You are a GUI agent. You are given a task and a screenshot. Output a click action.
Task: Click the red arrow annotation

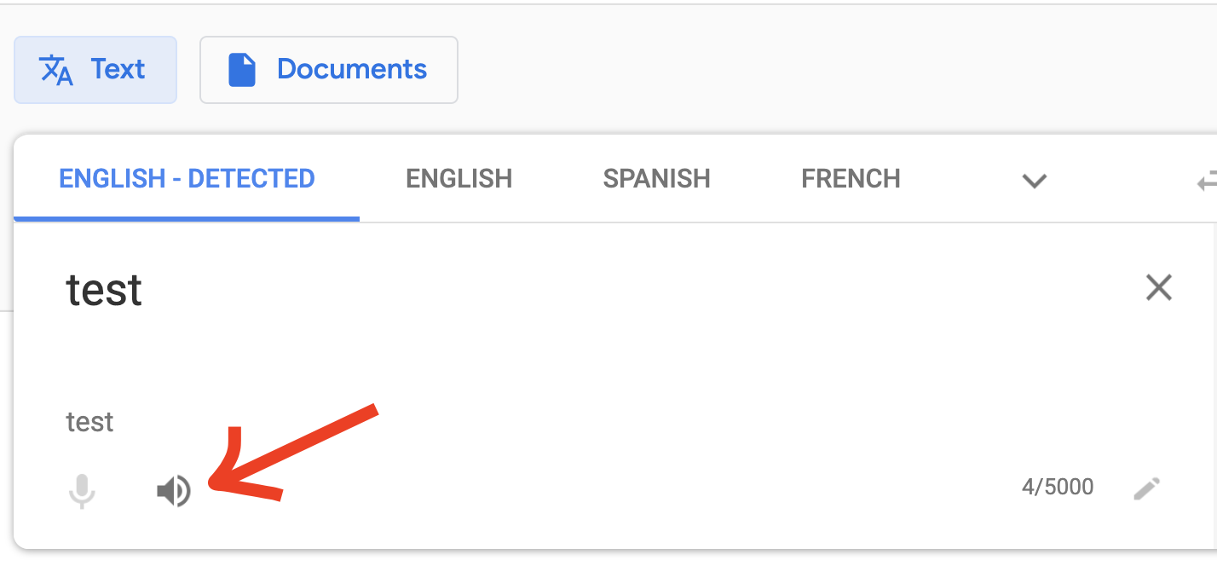tap(290, 453)
